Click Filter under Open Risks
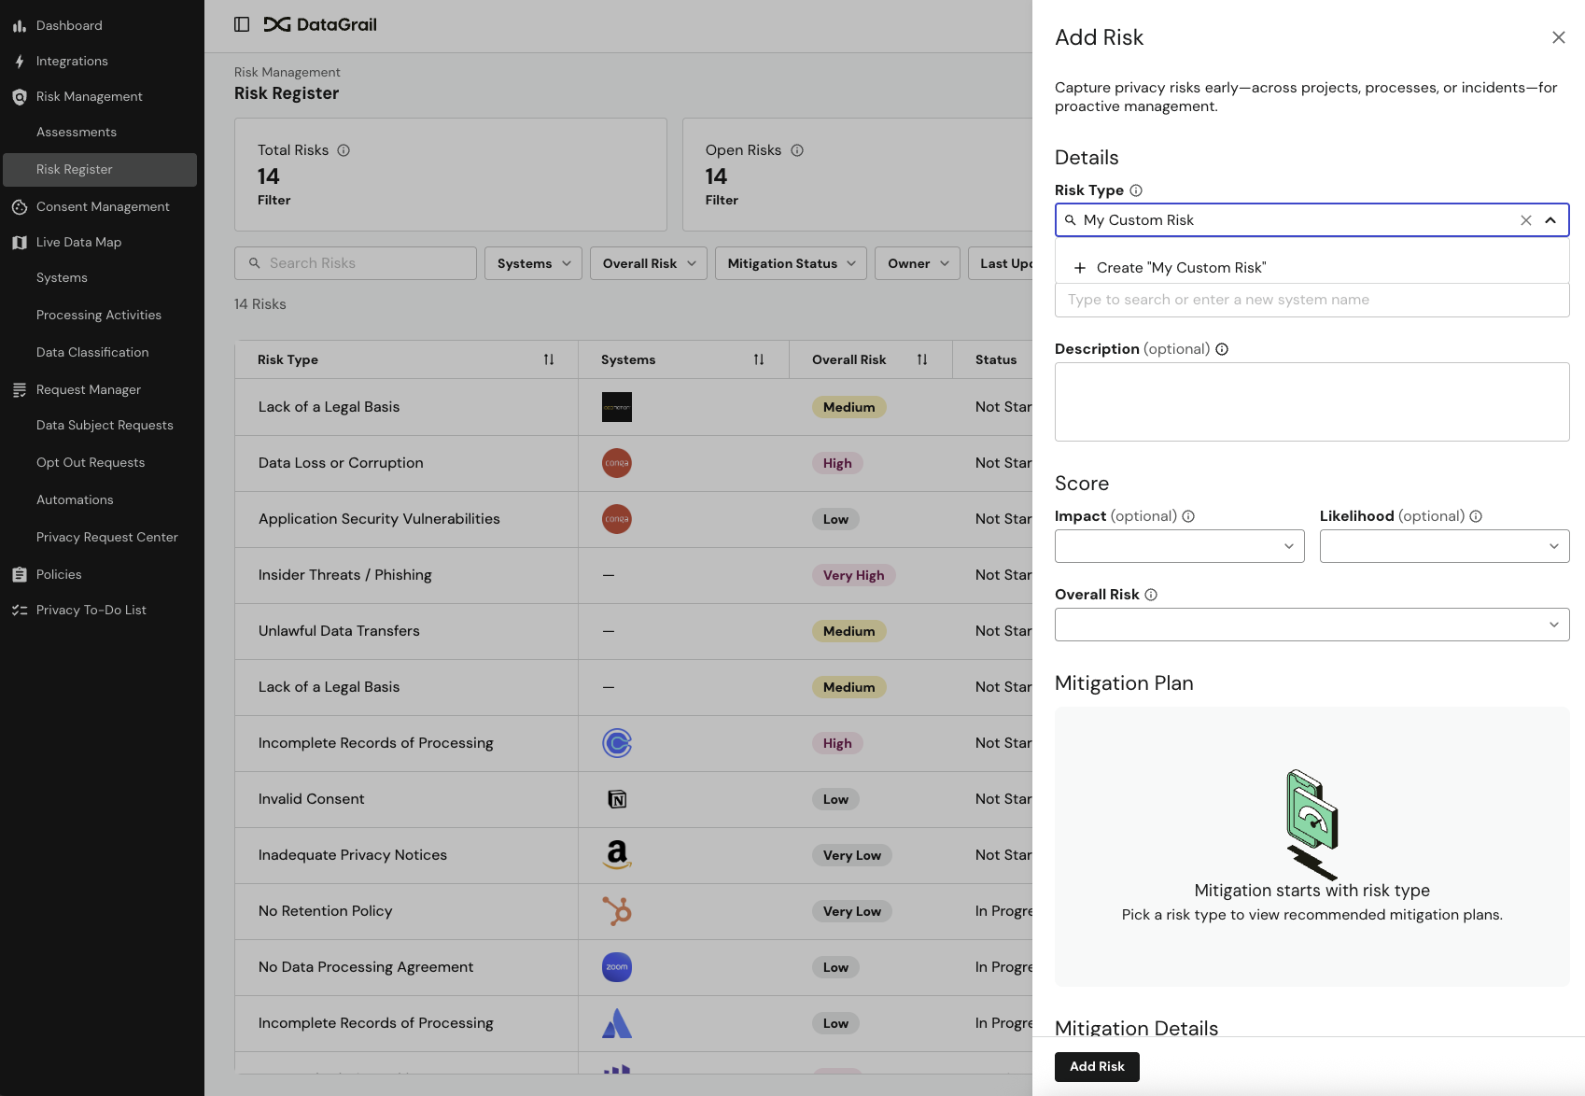Screen dimensions: 1585x1096 pyautogui.click(x=722, y=200)
